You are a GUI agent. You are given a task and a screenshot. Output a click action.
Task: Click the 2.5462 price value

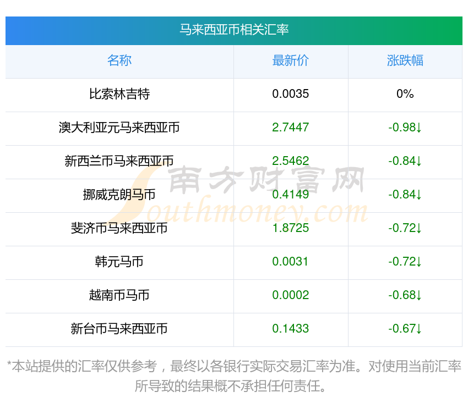(x=290, y=161)
